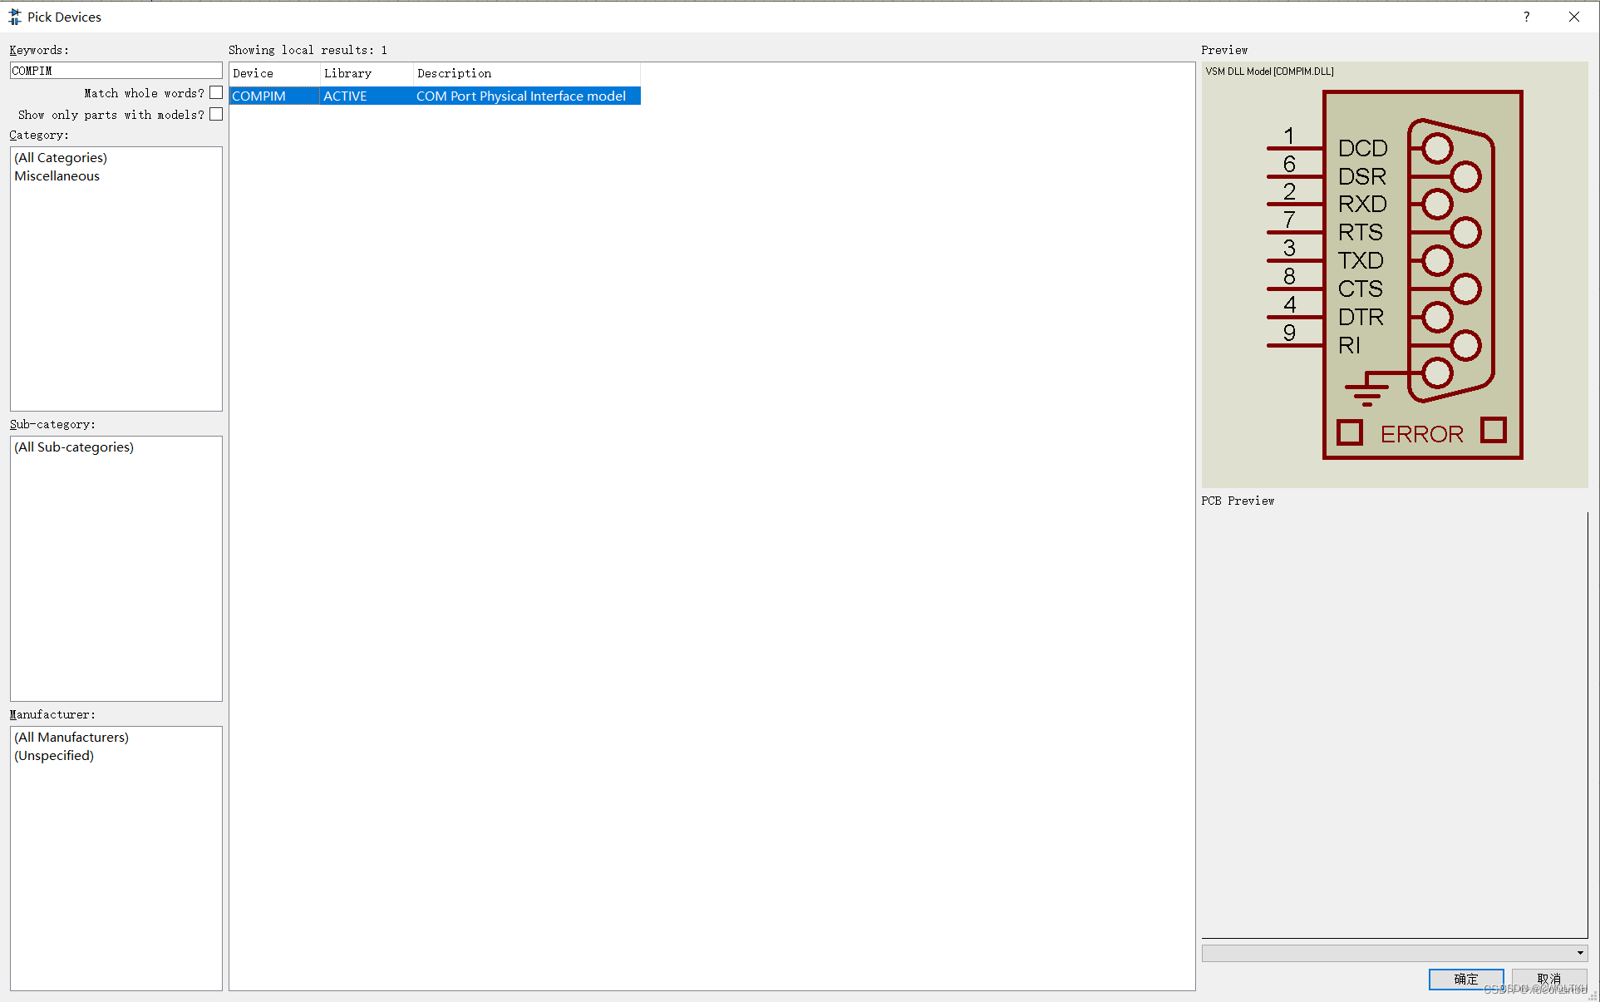Open help via question mark icon
Viewport: 1600px width, 1002px height.
[1526, 17]
